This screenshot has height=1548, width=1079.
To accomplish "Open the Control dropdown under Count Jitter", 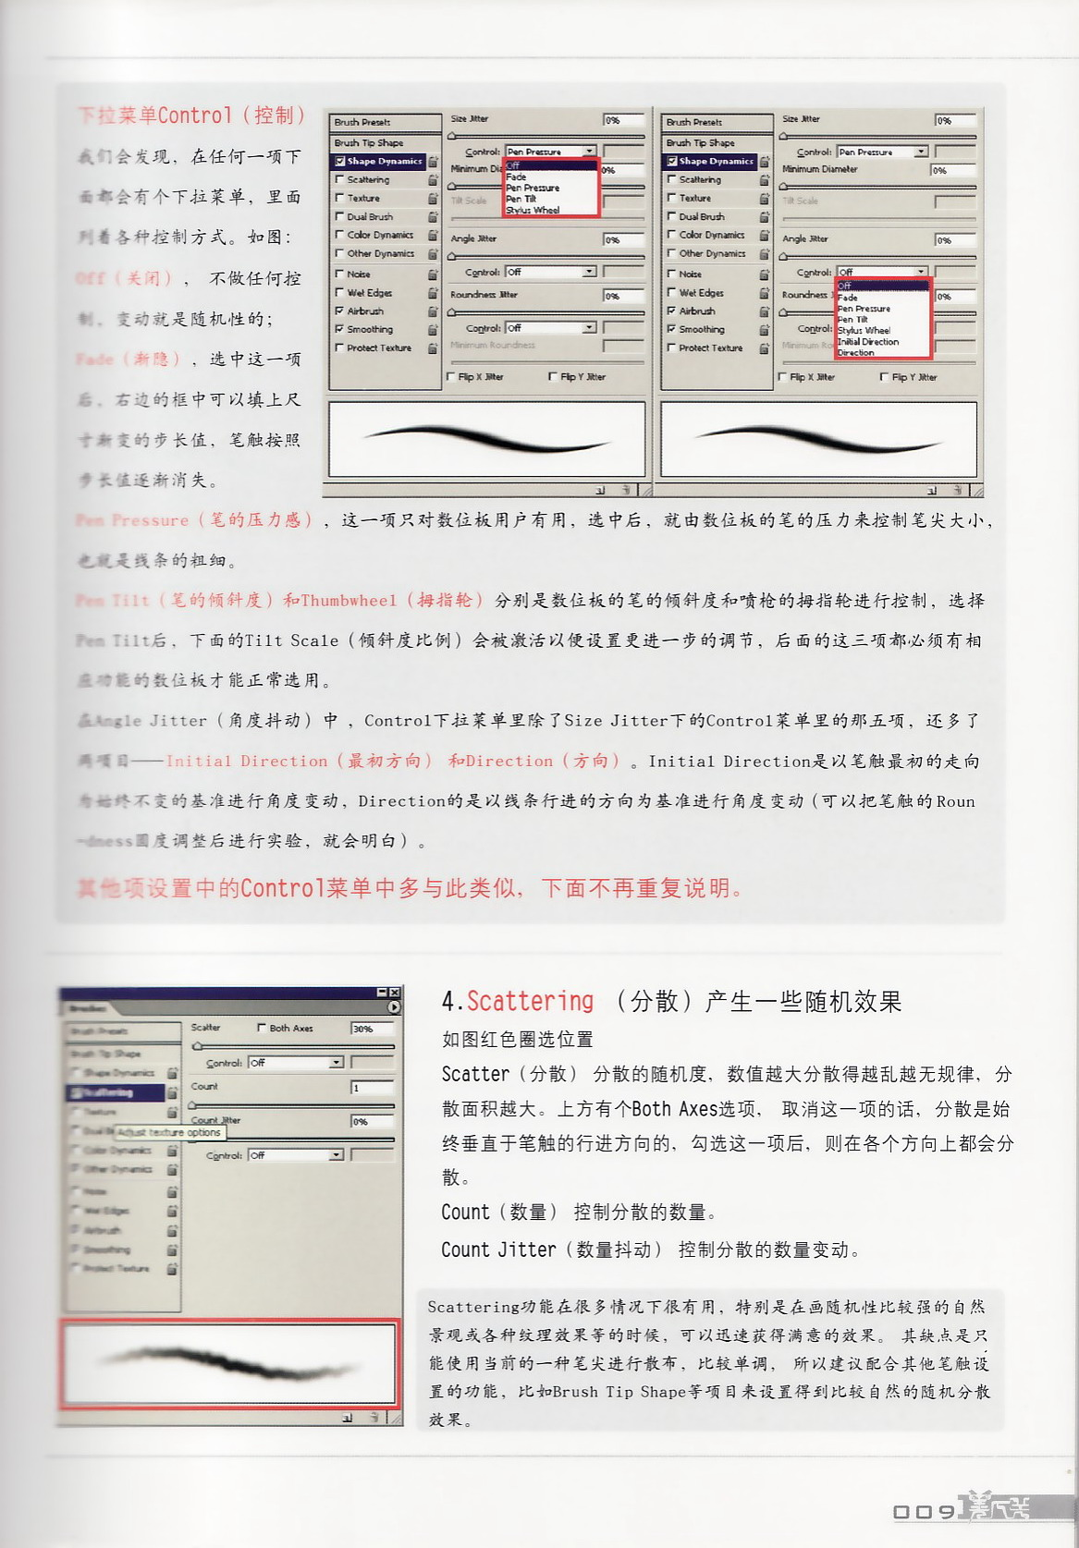I will point(296,1155).
